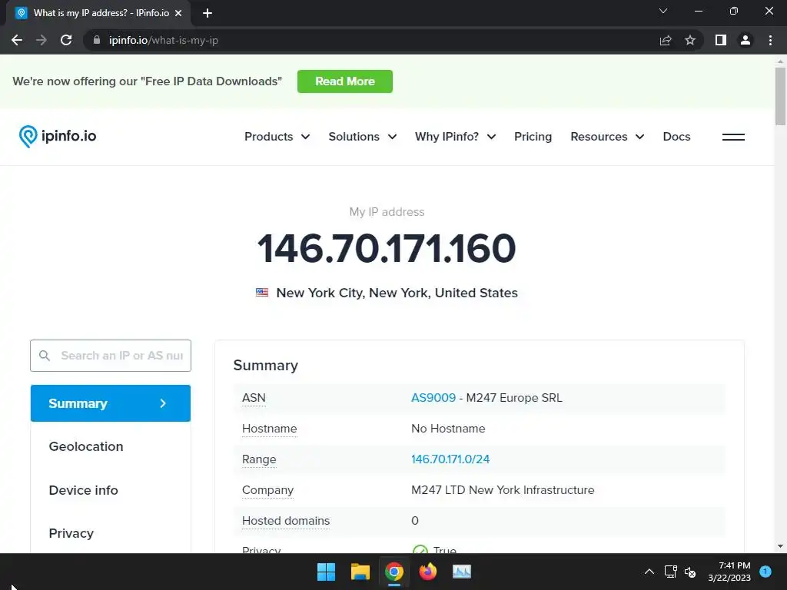Viewport: 787px width, 590px height.
Task: Show hidden system tray icons
Action: pyautogui.click(x=649, y=572)
